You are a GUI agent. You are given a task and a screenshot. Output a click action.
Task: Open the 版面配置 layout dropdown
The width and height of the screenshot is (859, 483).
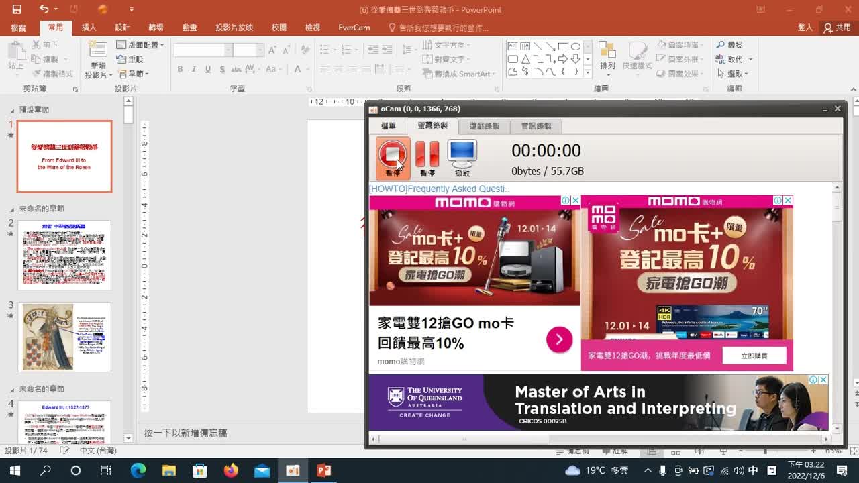tap(141, 45)
